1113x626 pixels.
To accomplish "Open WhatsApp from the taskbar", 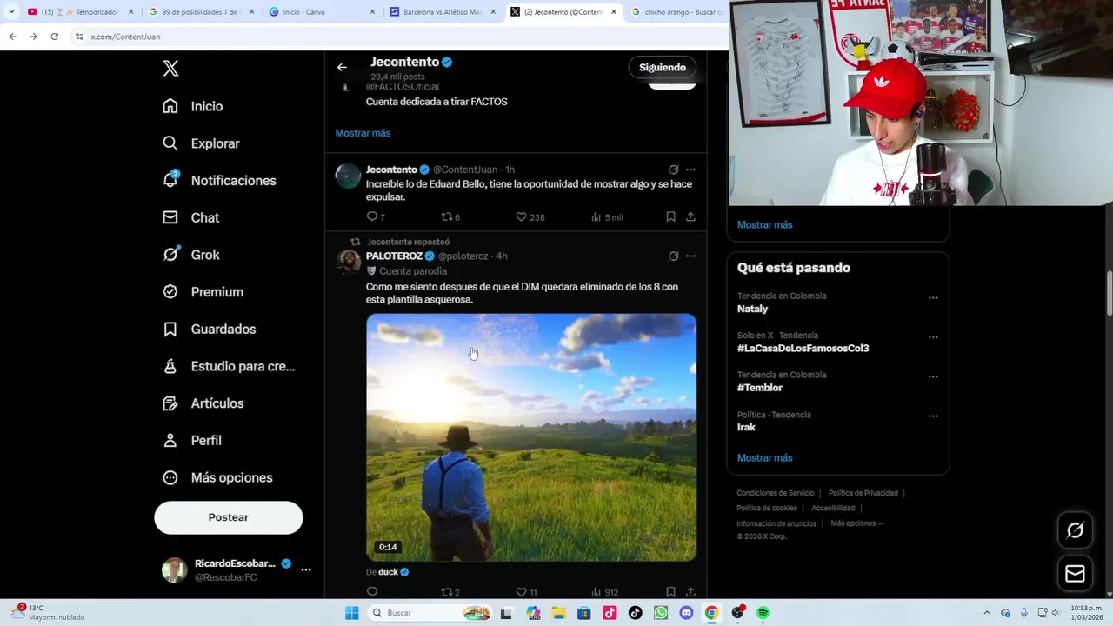I will coord(660,613).
